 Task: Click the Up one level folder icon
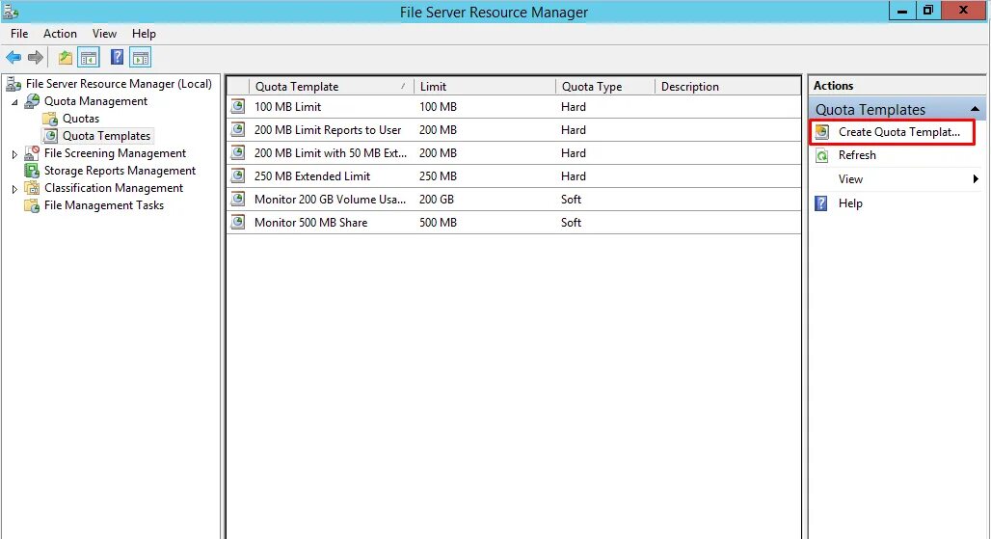pyautogui.click(x=66, y=58)
